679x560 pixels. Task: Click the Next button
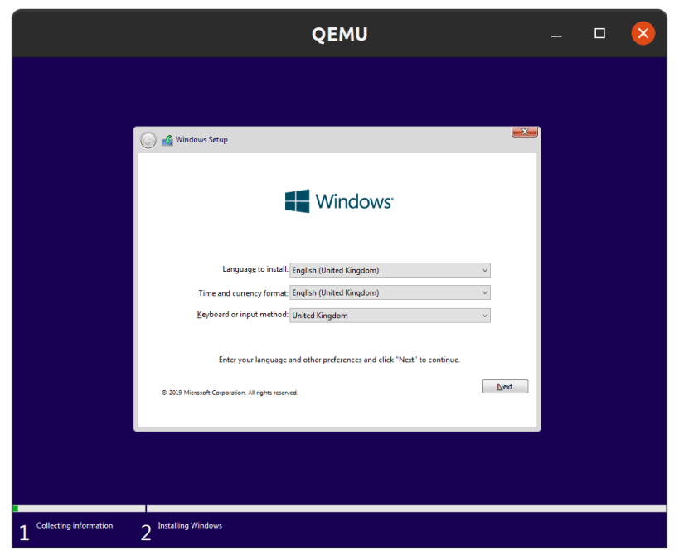point(505,387)
